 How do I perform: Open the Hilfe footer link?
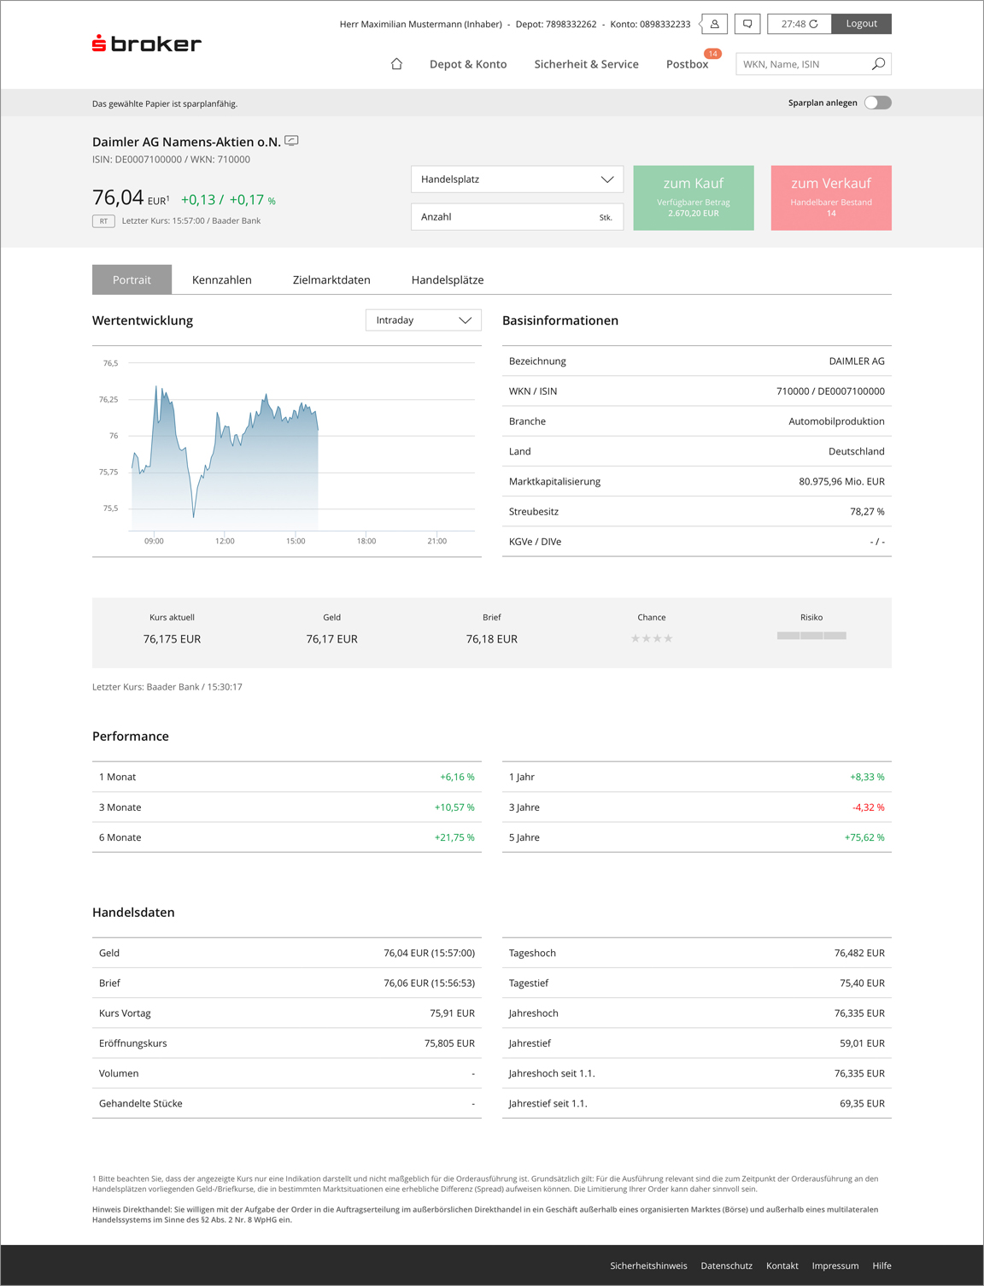point(882,1265)
